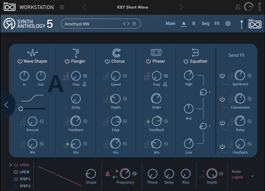
Task: Toggle the Wave Shaper power button
Action: (20, 61)
